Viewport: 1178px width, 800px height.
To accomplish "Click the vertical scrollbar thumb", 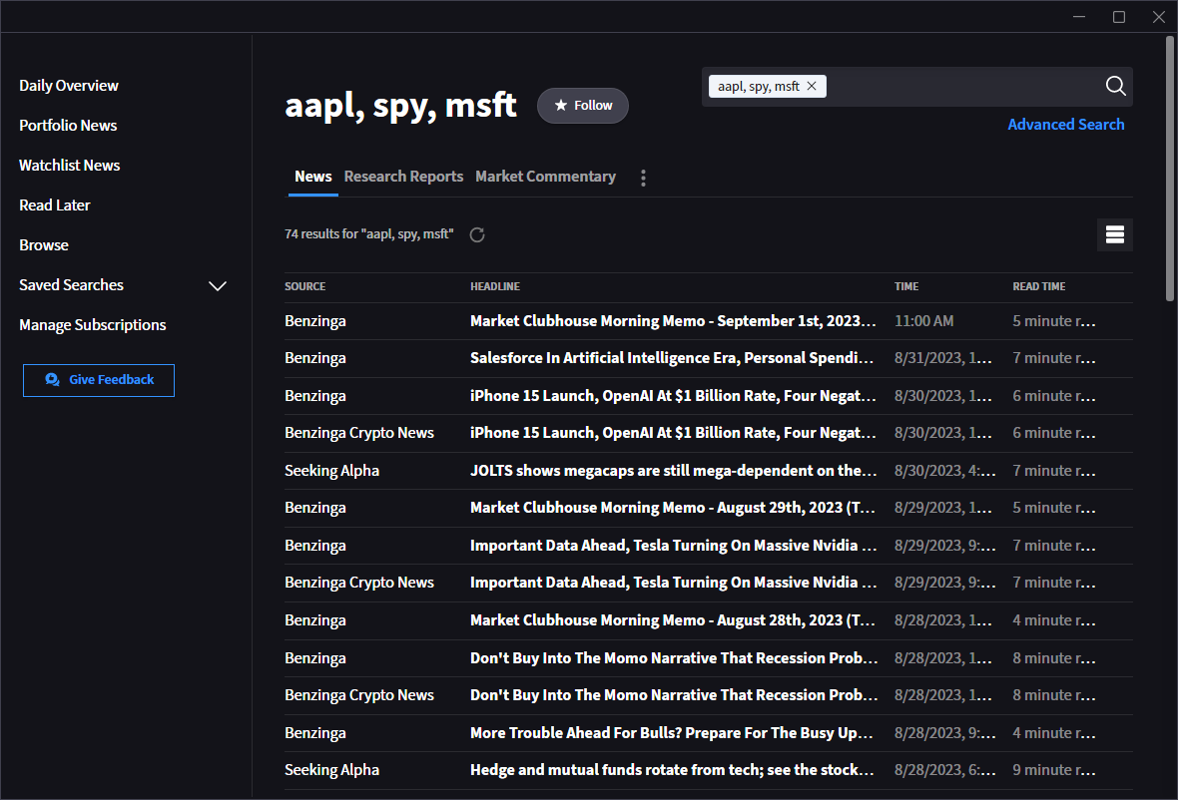I will pyautogui.click(x=1170, y=169).
